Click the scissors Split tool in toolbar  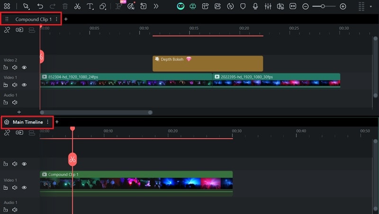pyautogui.click(x=77, y=6)
